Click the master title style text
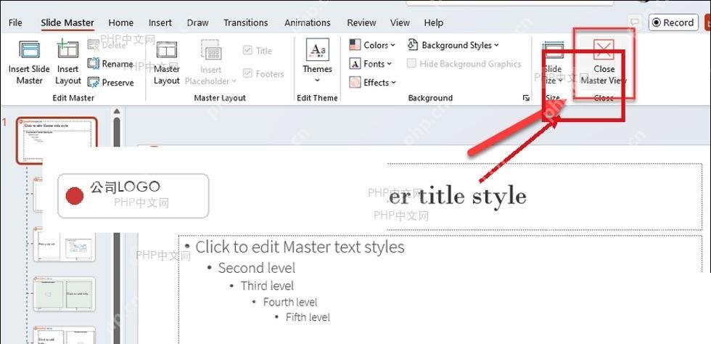 [458, 196]
